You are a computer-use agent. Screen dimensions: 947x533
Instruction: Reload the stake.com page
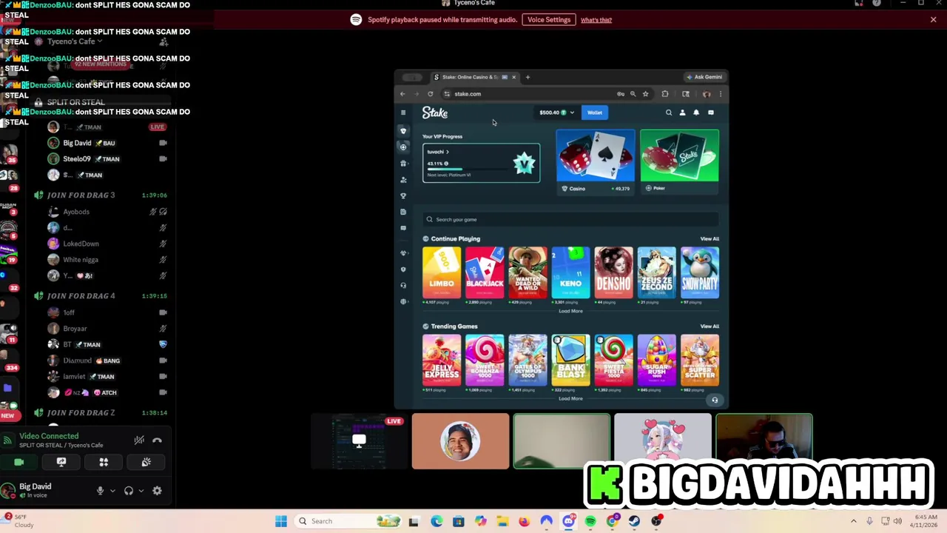(x=430, y=94)
